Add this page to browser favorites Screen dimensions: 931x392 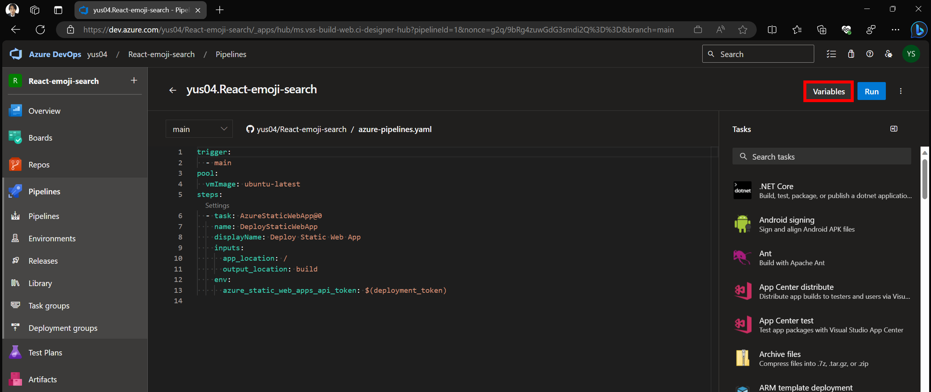(743, 29)
